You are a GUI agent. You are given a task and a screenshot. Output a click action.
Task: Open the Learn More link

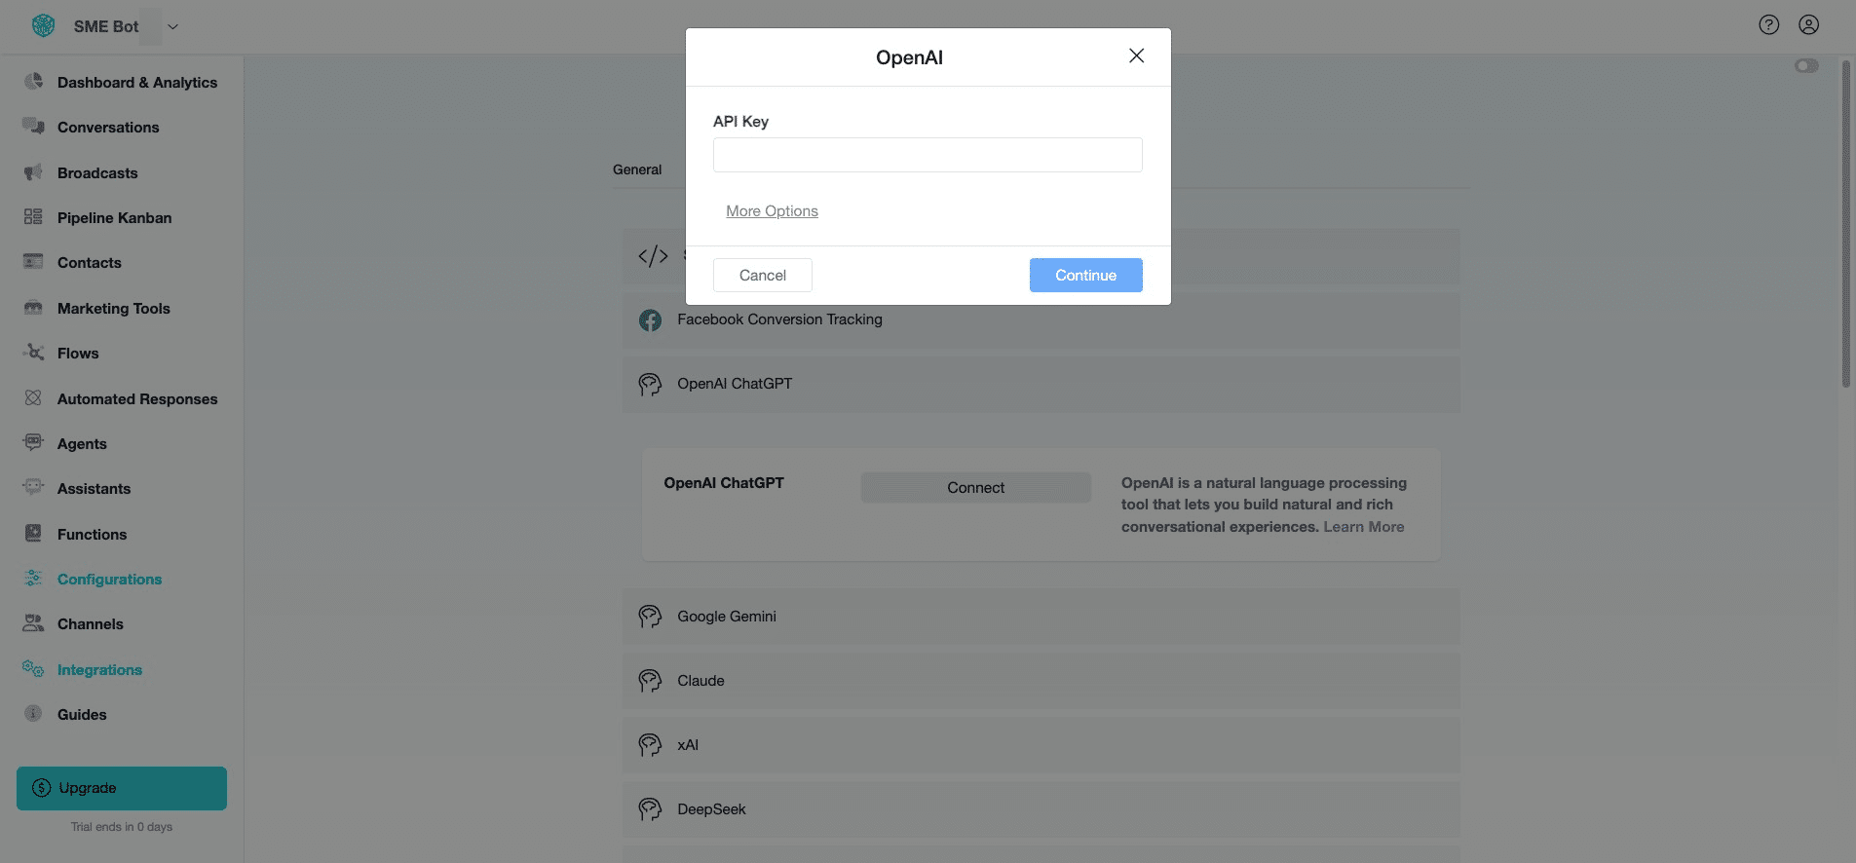(x=1364, y=527)
